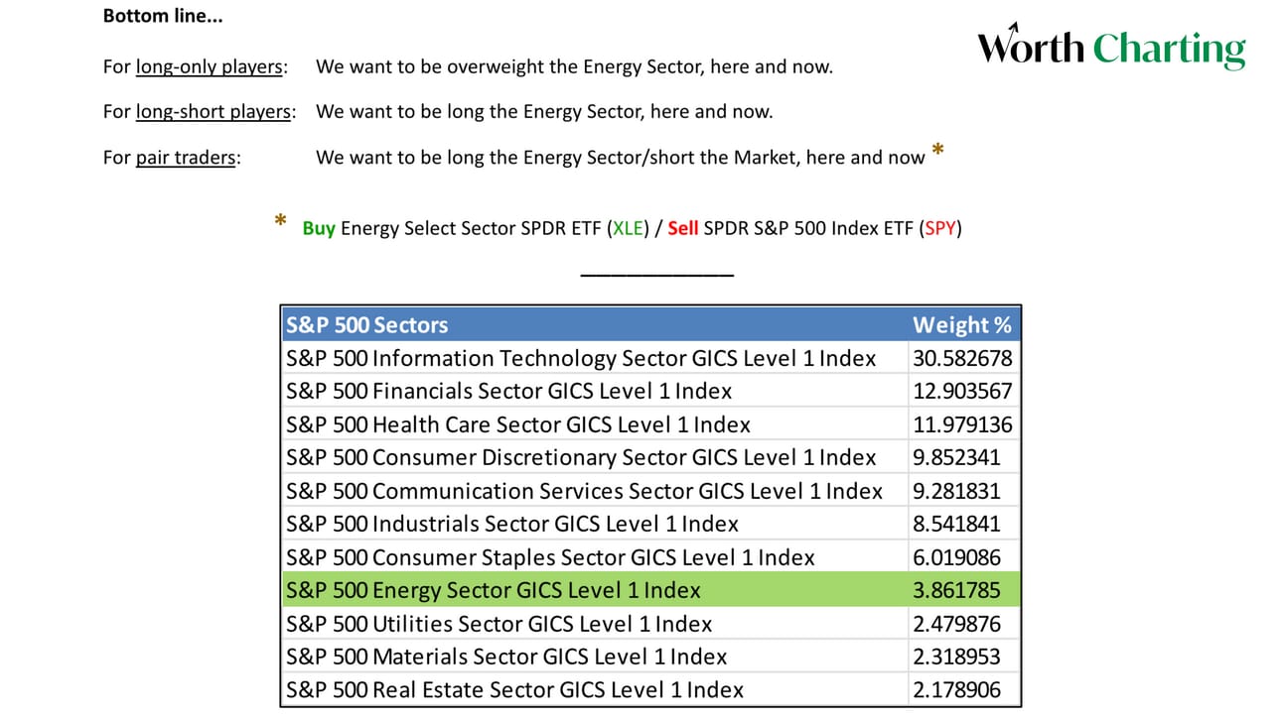The width and height of the screenshot is (1283, 721).
Task: Click the sentence about being overweight Energy
Action: coord(574,67)
